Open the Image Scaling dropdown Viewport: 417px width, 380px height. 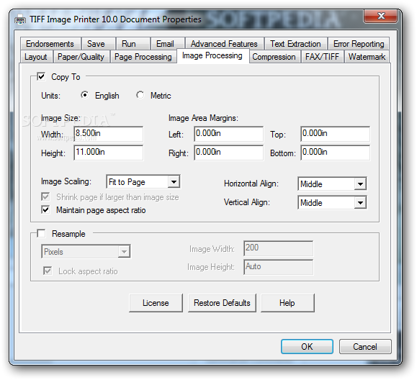143,182
